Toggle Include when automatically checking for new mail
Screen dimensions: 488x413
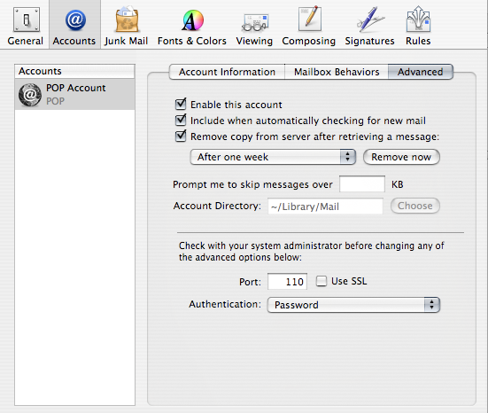(181, 121)
